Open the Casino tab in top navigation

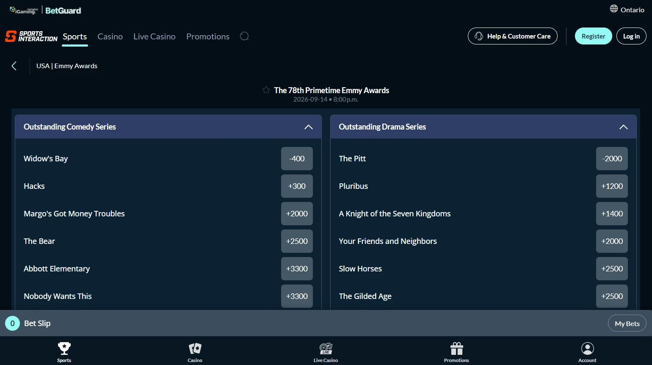coord(110,36)
